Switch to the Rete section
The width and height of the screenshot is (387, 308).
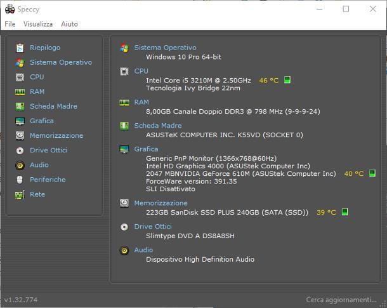[37, 194]
